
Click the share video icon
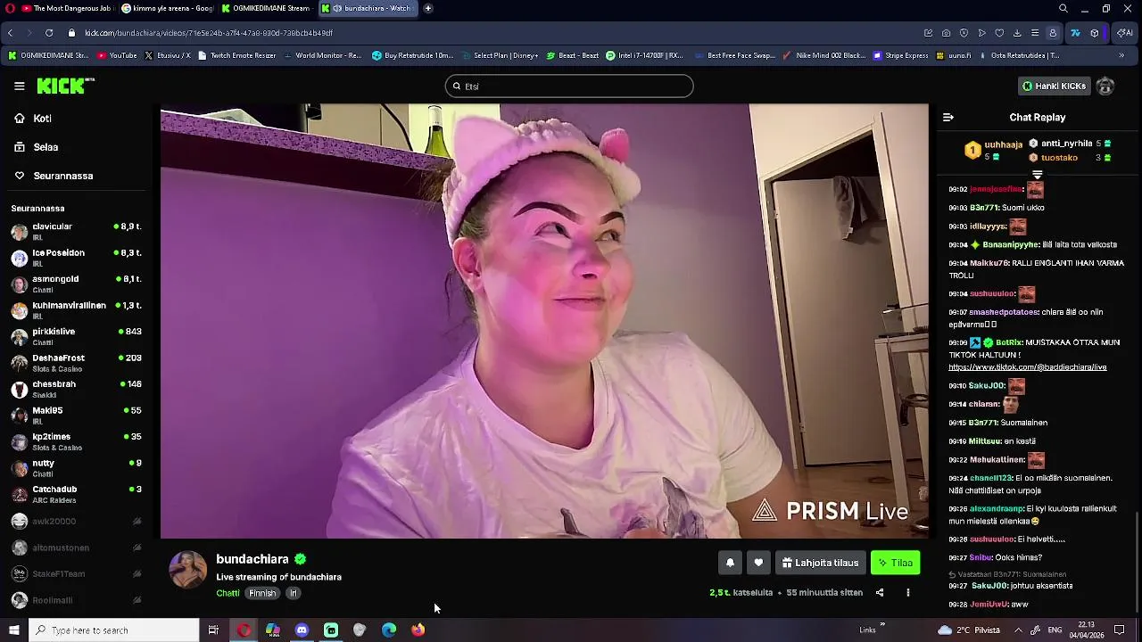[x=880, y=592]
